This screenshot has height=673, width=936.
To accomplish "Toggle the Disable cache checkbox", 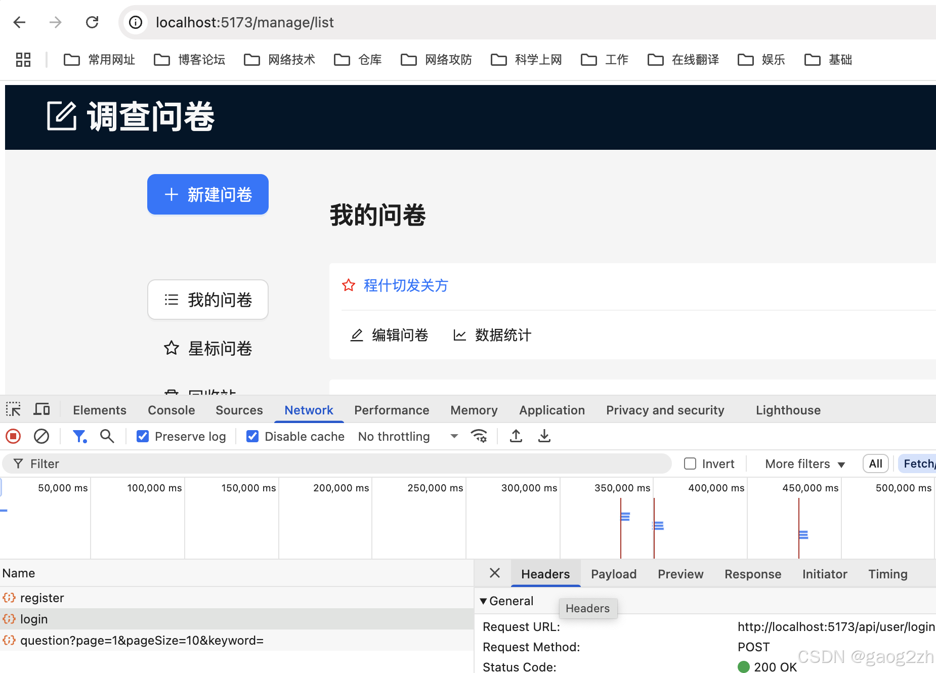I will coord(252,436).
